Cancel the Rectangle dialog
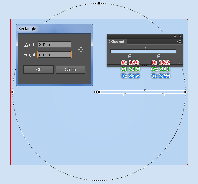This screenshot has width=198, height=184. [71, 69]
